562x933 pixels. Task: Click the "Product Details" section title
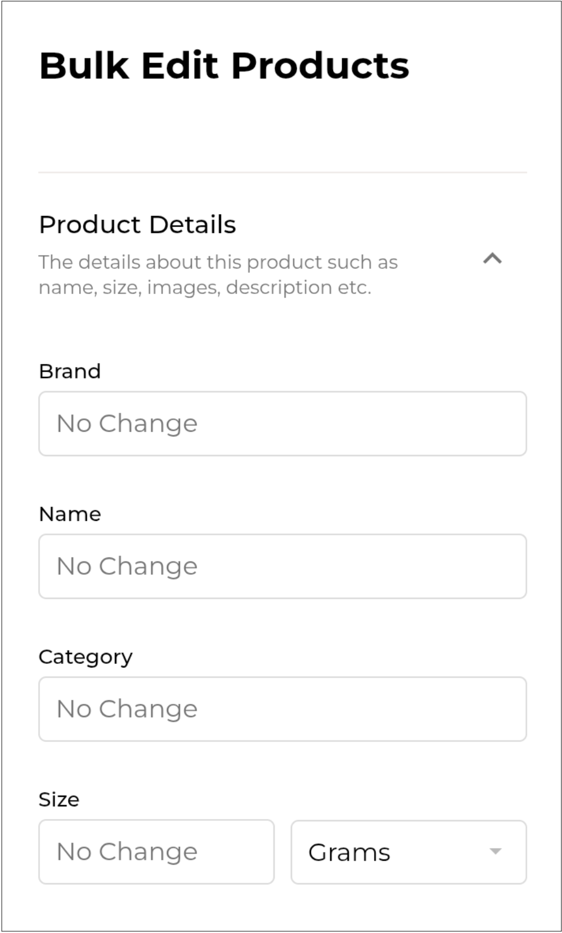[137, 225]
